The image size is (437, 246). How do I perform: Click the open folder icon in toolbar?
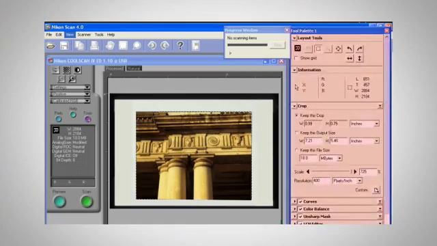pyautogui.click(x=51, y=46)
